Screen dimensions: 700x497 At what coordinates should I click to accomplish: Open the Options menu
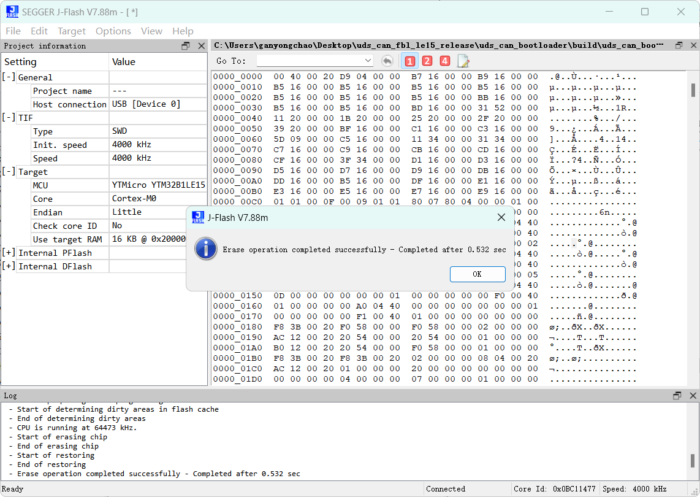(x=113, y=31)
